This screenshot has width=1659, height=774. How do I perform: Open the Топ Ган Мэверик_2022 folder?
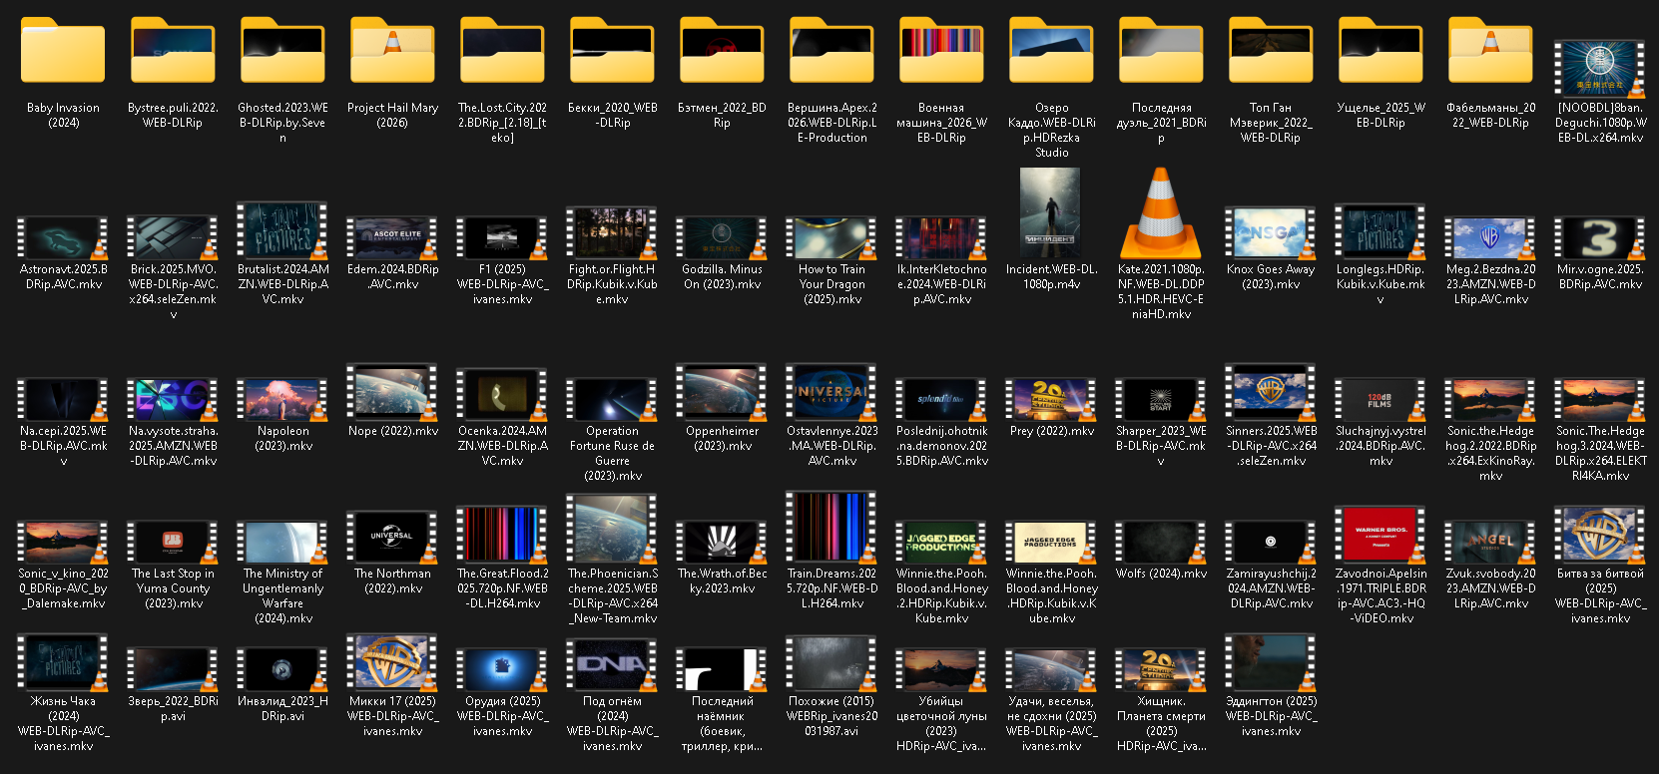(x=1271, y=50)
